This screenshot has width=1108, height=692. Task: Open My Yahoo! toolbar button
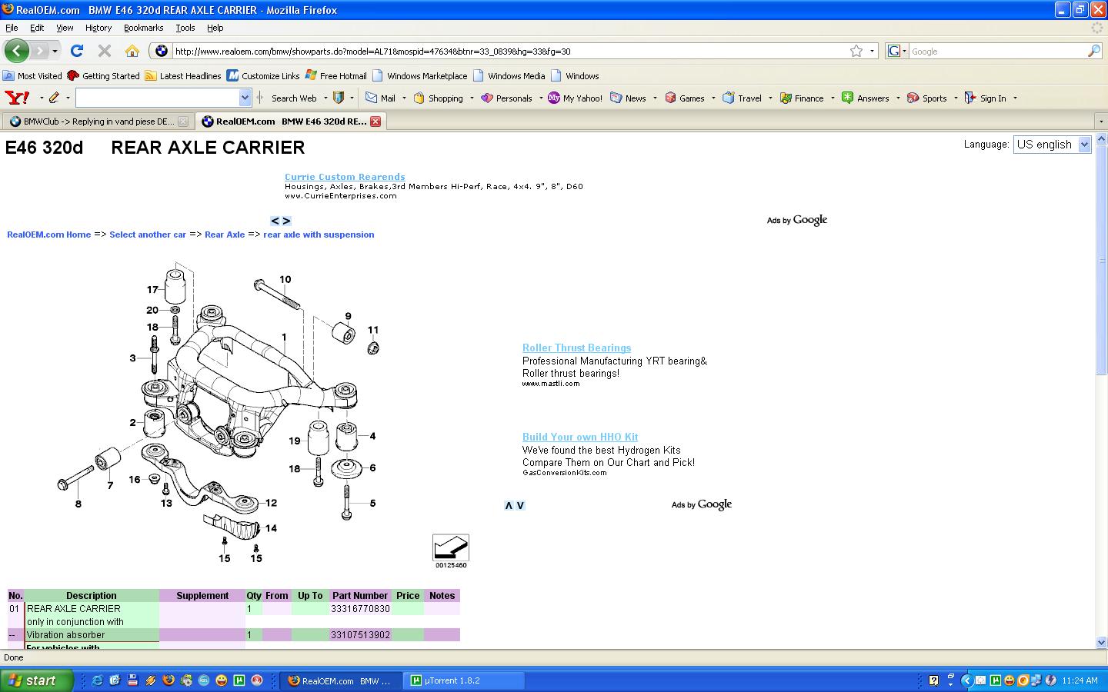coord(575,98)
